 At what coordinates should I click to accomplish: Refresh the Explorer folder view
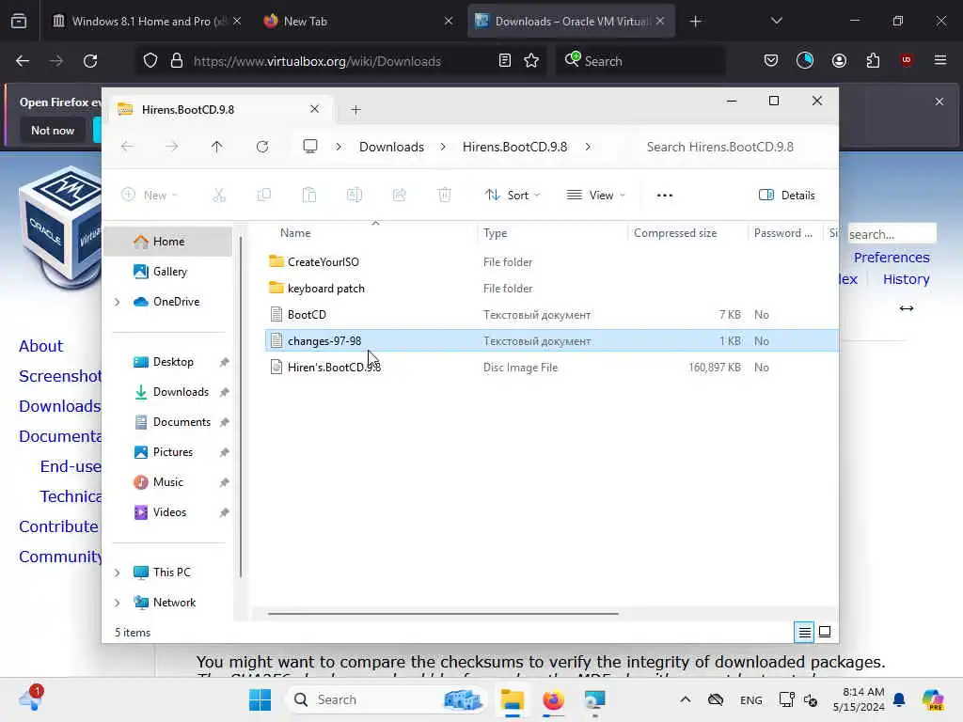click(x=262, y=147)
